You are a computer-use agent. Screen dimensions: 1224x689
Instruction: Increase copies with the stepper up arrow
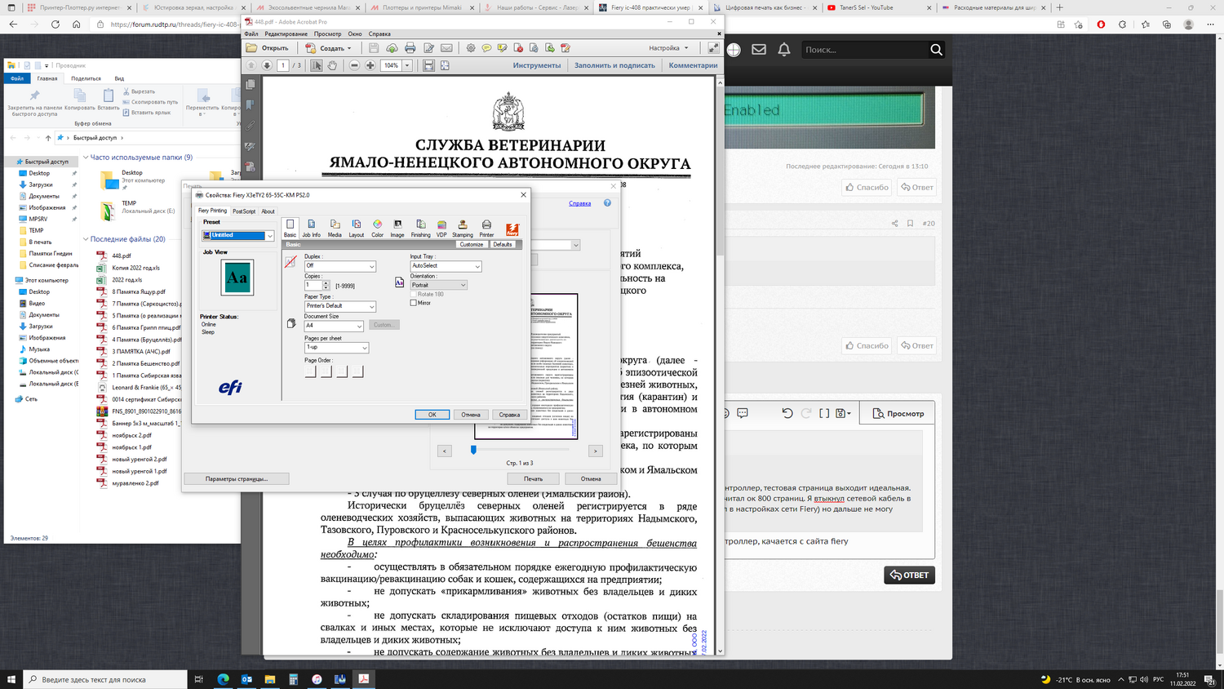[326, 283]
